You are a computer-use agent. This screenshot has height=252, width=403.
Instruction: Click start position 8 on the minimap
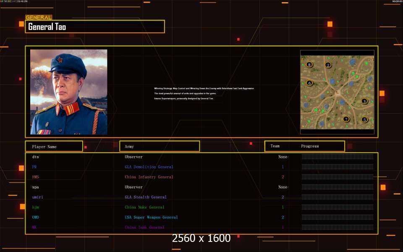click(x=309, y=65)
